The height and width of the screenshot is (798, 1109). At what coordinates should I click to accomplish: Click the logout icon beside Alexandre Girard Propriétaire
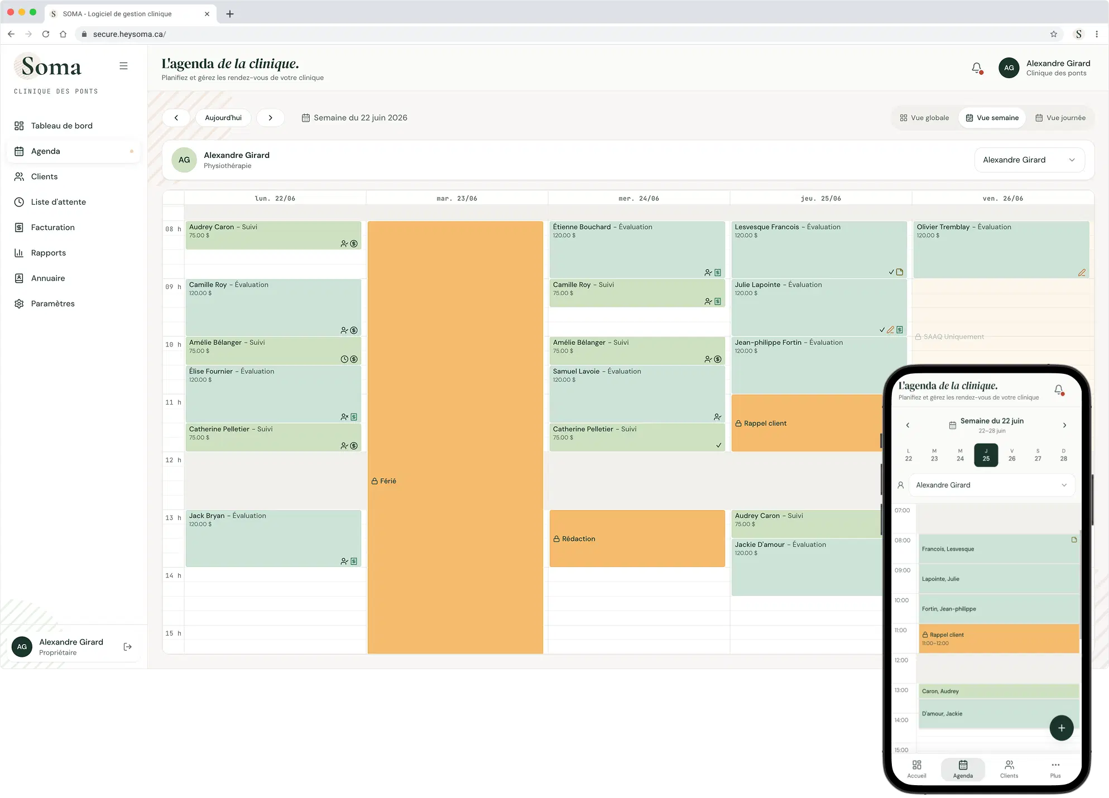tap(128, 647)
